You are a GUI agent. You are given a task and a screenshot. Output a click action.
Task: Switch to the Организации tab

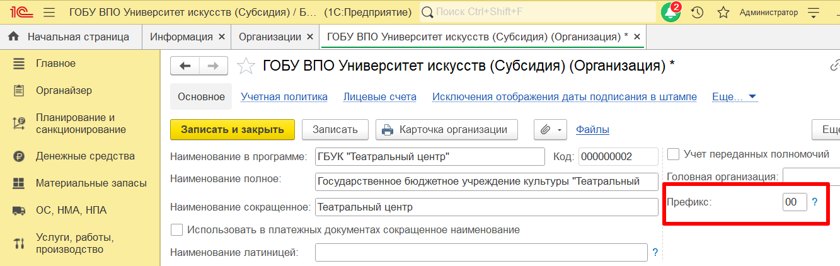[x=270, y=37]
